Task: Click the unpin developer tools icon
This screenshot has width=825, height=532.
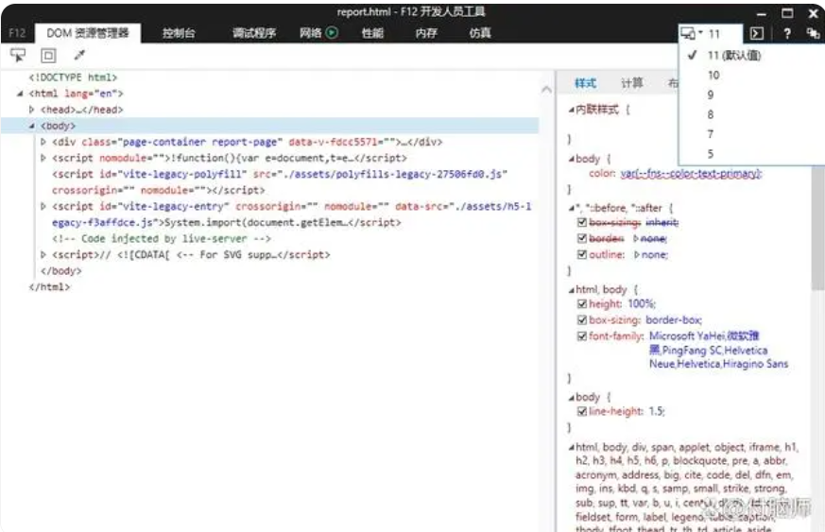Action: [x=813, y=34]
